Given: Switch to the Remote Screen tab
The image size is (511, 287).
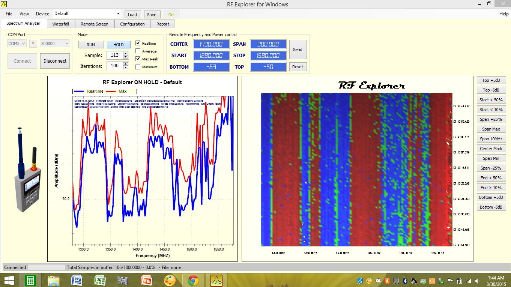Looking at the screenshot, I should [x=94, y=24].
